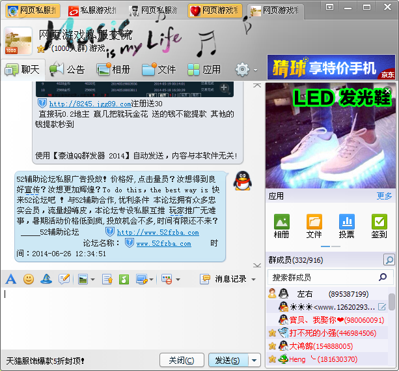Expand the 消息记录 dropdown arrow

(x=253, y=280)
